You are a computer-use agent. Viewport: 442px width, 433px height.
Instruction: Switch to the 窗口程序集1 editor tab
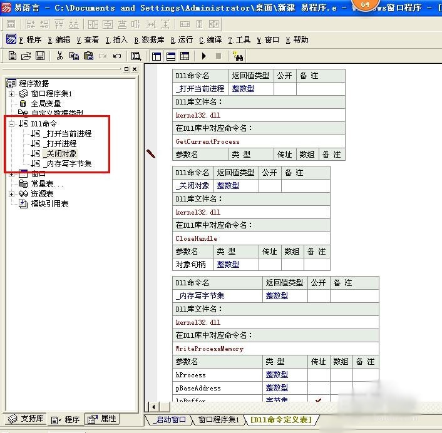tap(218, 420)
